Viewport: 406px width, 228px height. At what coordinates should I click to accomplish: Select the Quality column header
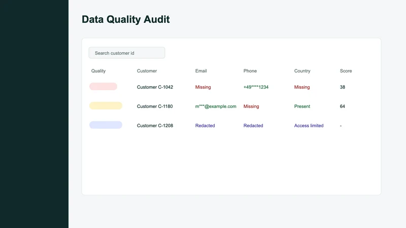point(98,71)
